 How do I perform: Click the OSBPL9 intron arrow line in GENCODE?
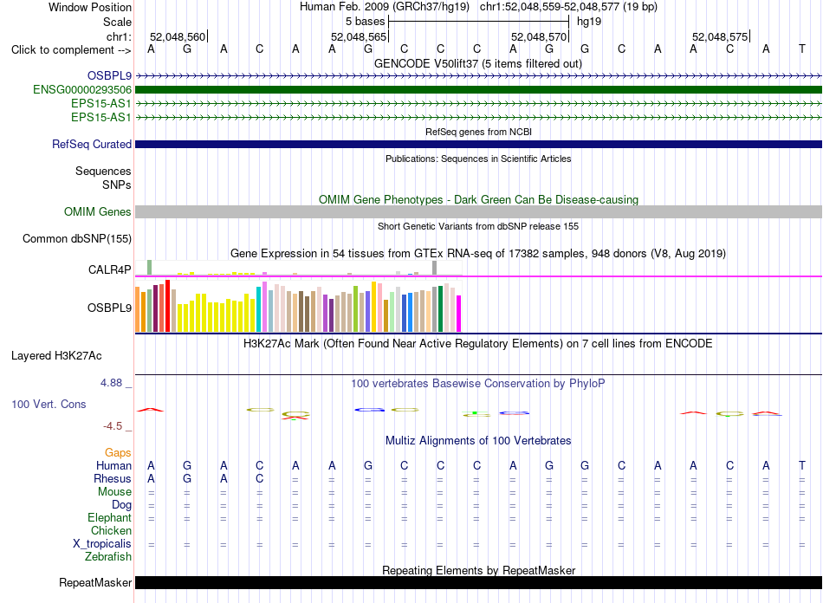coord(478,76)
